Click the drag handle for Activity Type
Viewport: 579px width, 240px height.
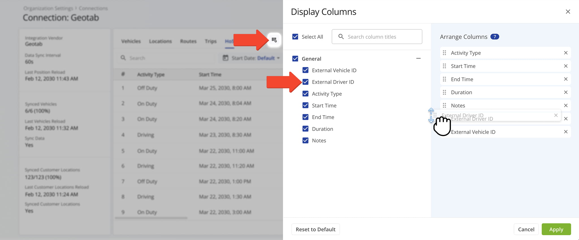point(444,53)
